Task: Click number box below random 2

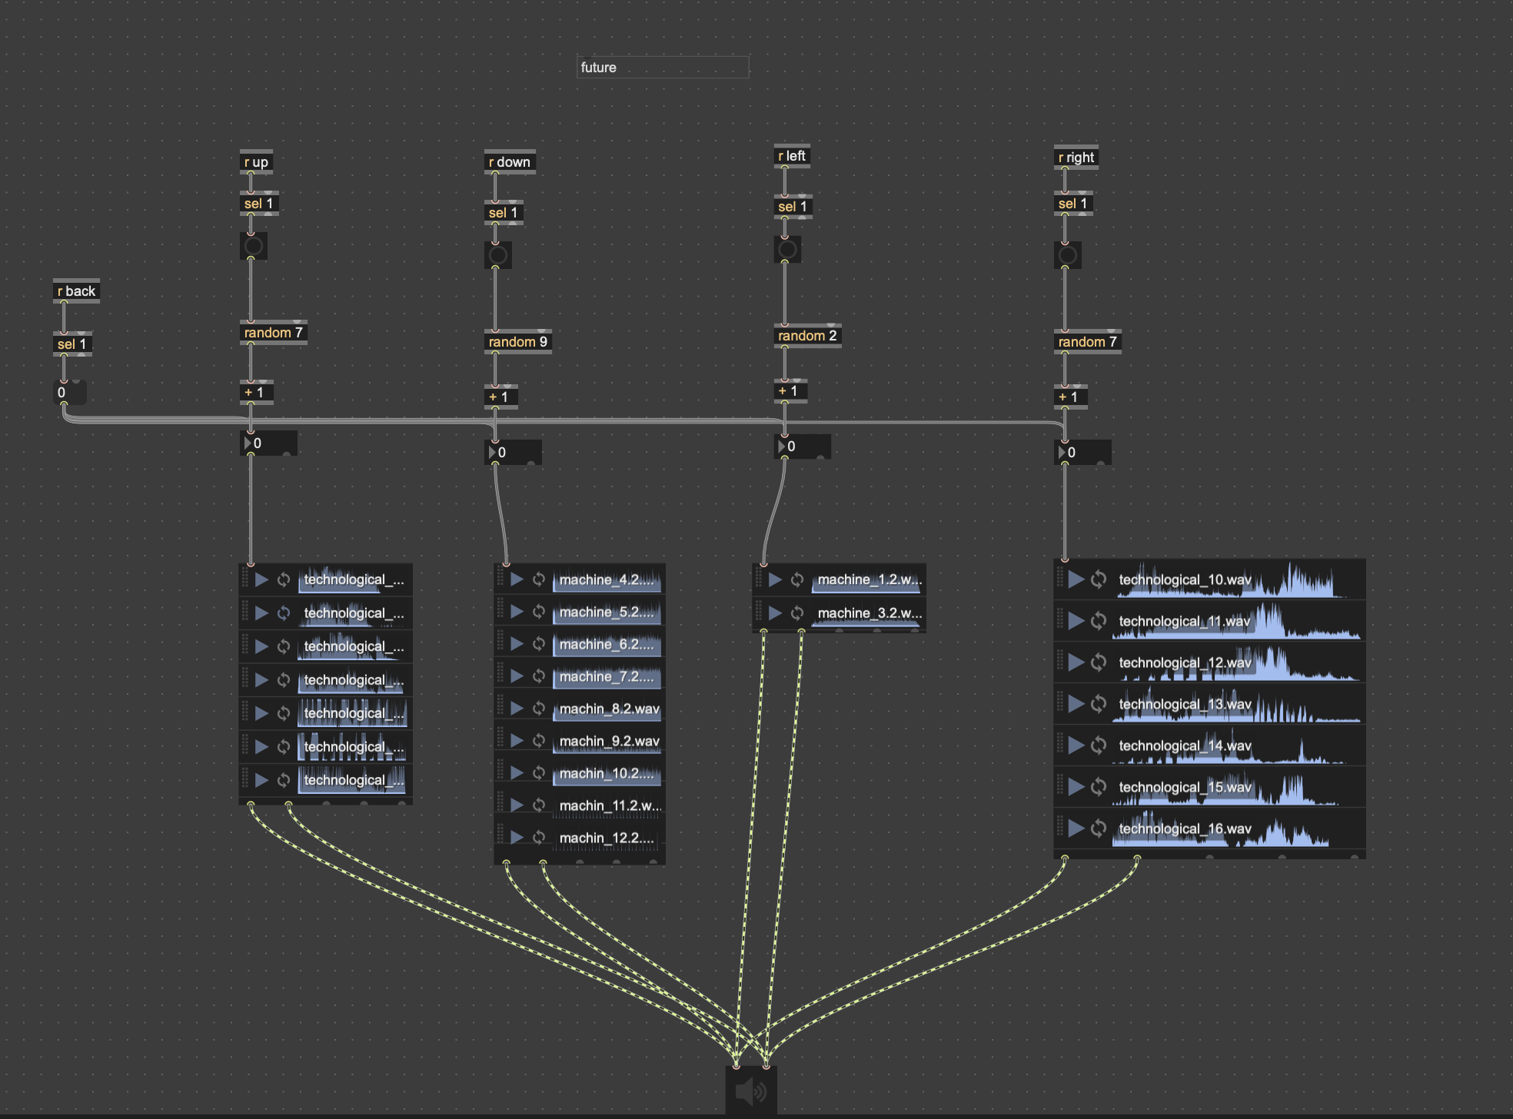Action: tap(803, 447)
